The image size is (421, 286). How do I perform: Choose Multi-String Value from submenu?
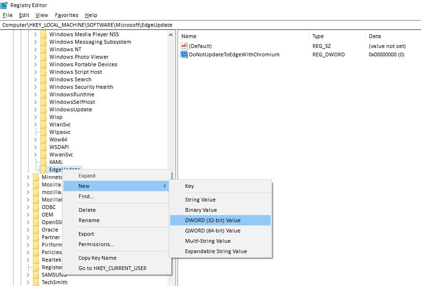[x=220, y=241]
